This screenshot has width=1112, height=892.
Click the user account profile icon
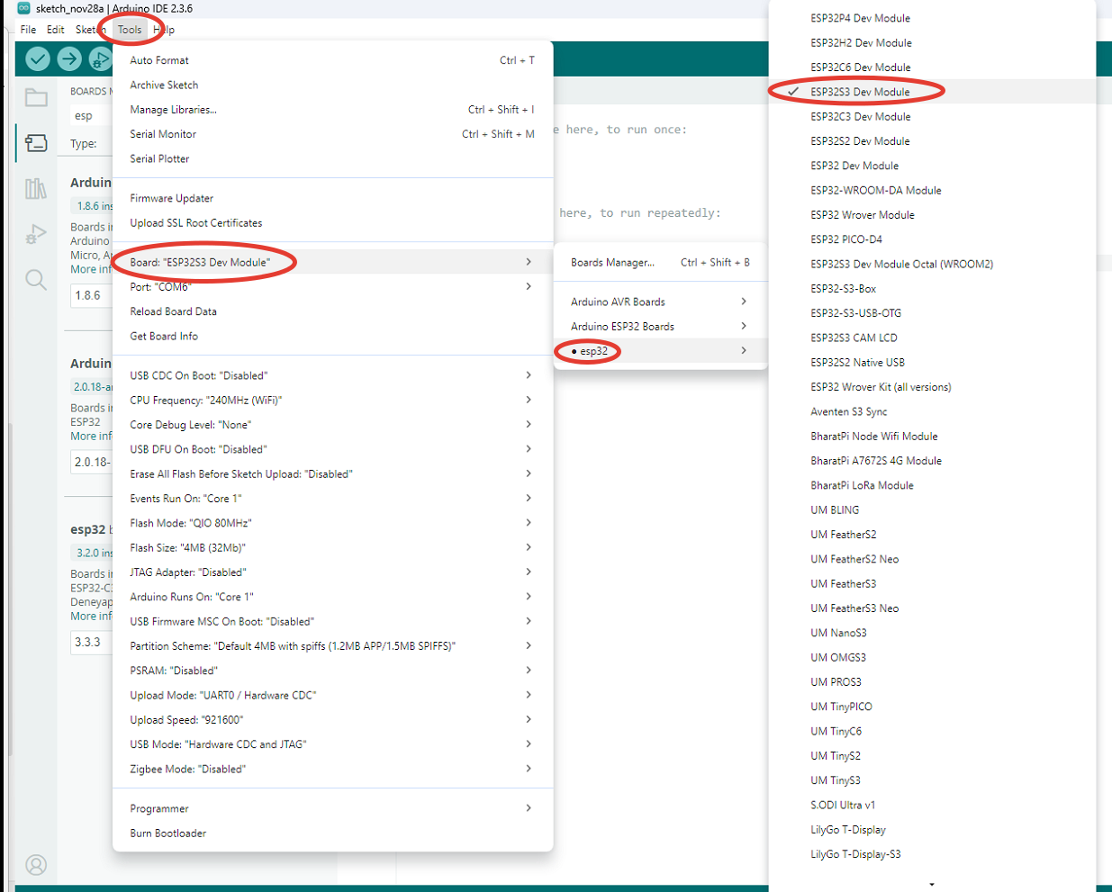coord(36,865)
